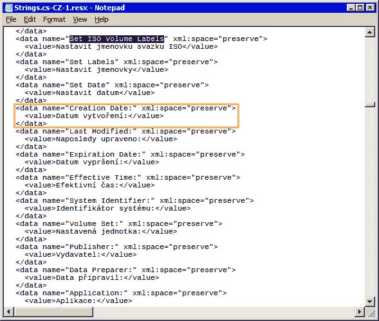Close the Notepad window
The width and height of the screenshot is (379, 321).
click(370, 8)
